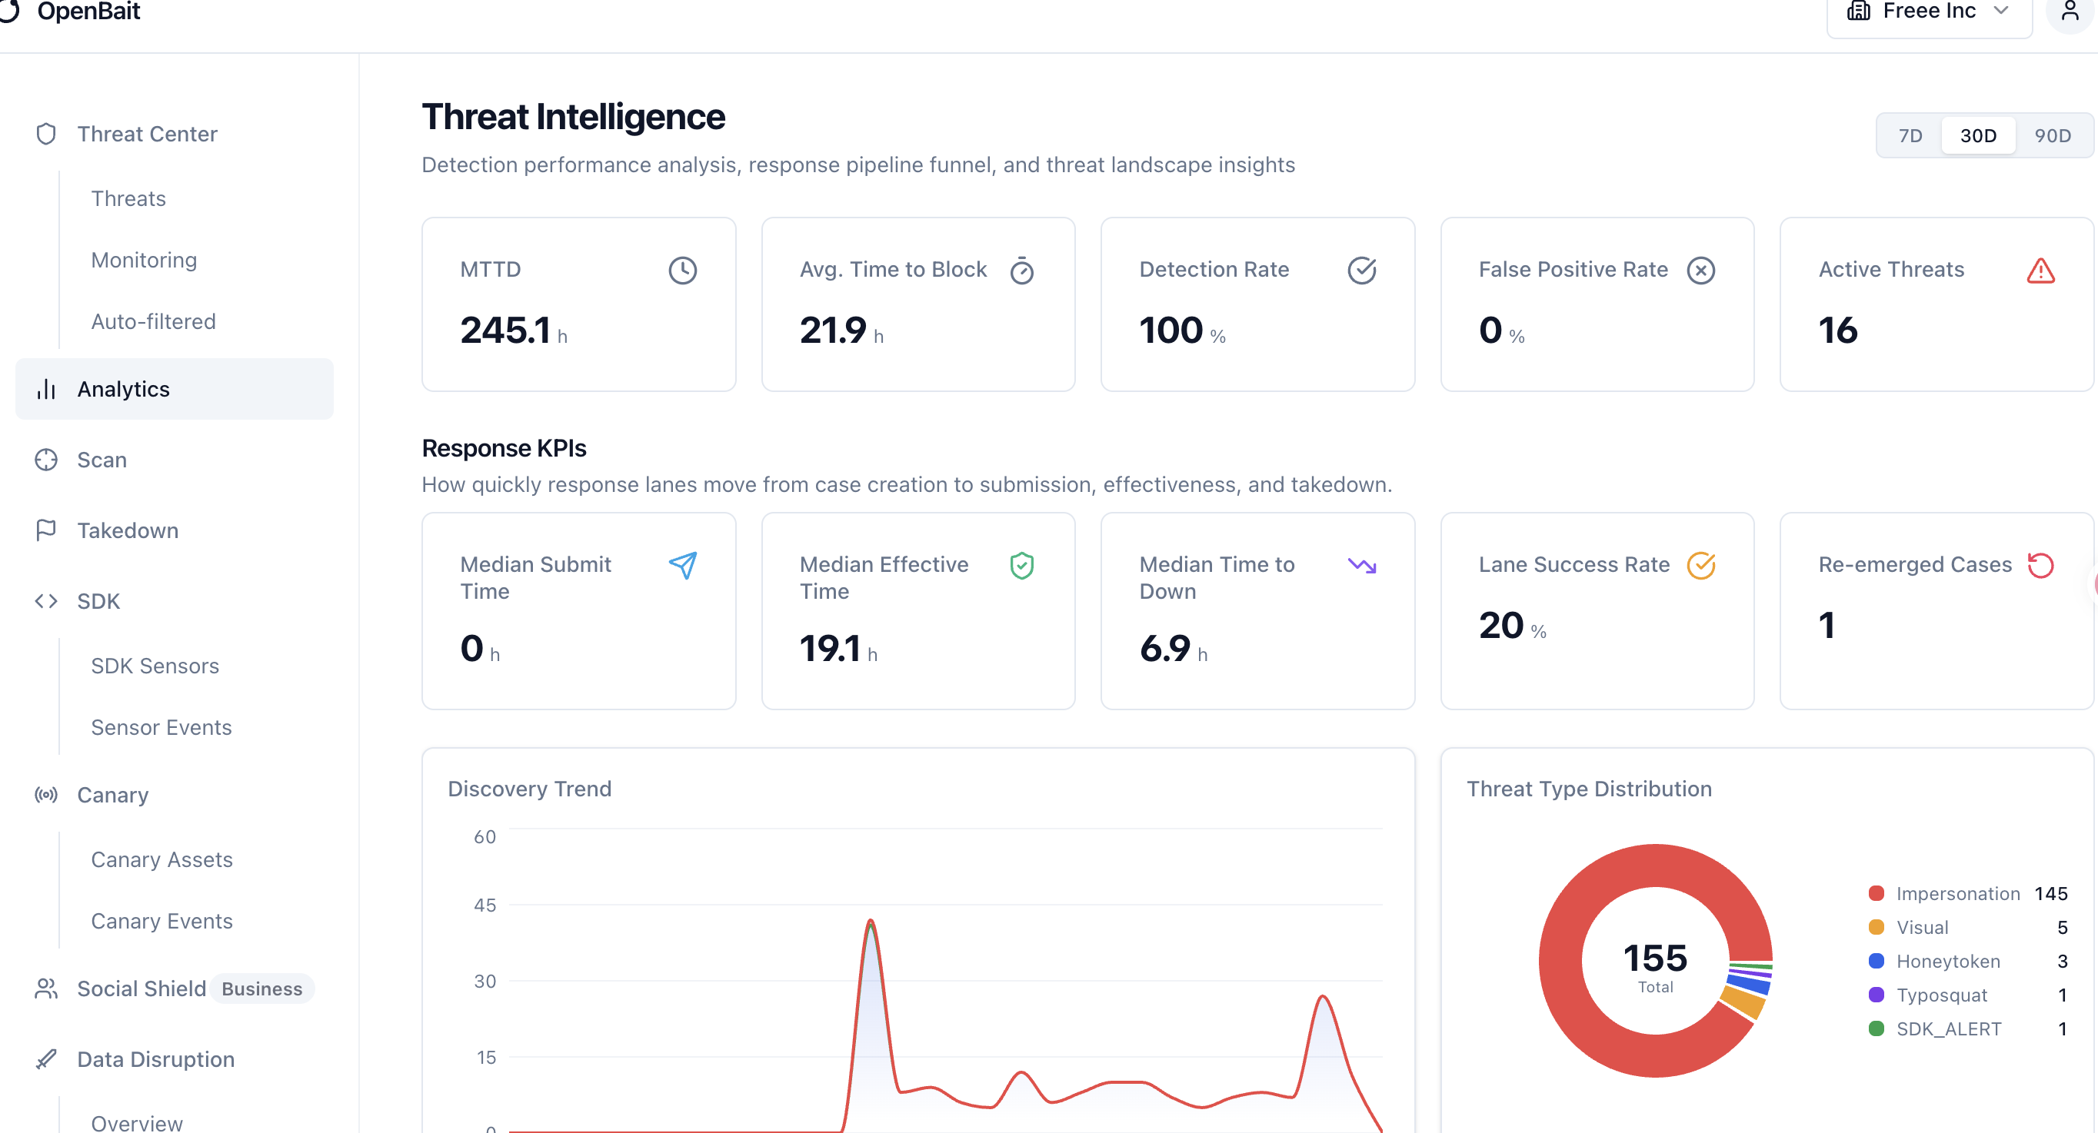Click the red Impersonation legend swatch
The image size is (2098, 1133).
coord(1877,894)
